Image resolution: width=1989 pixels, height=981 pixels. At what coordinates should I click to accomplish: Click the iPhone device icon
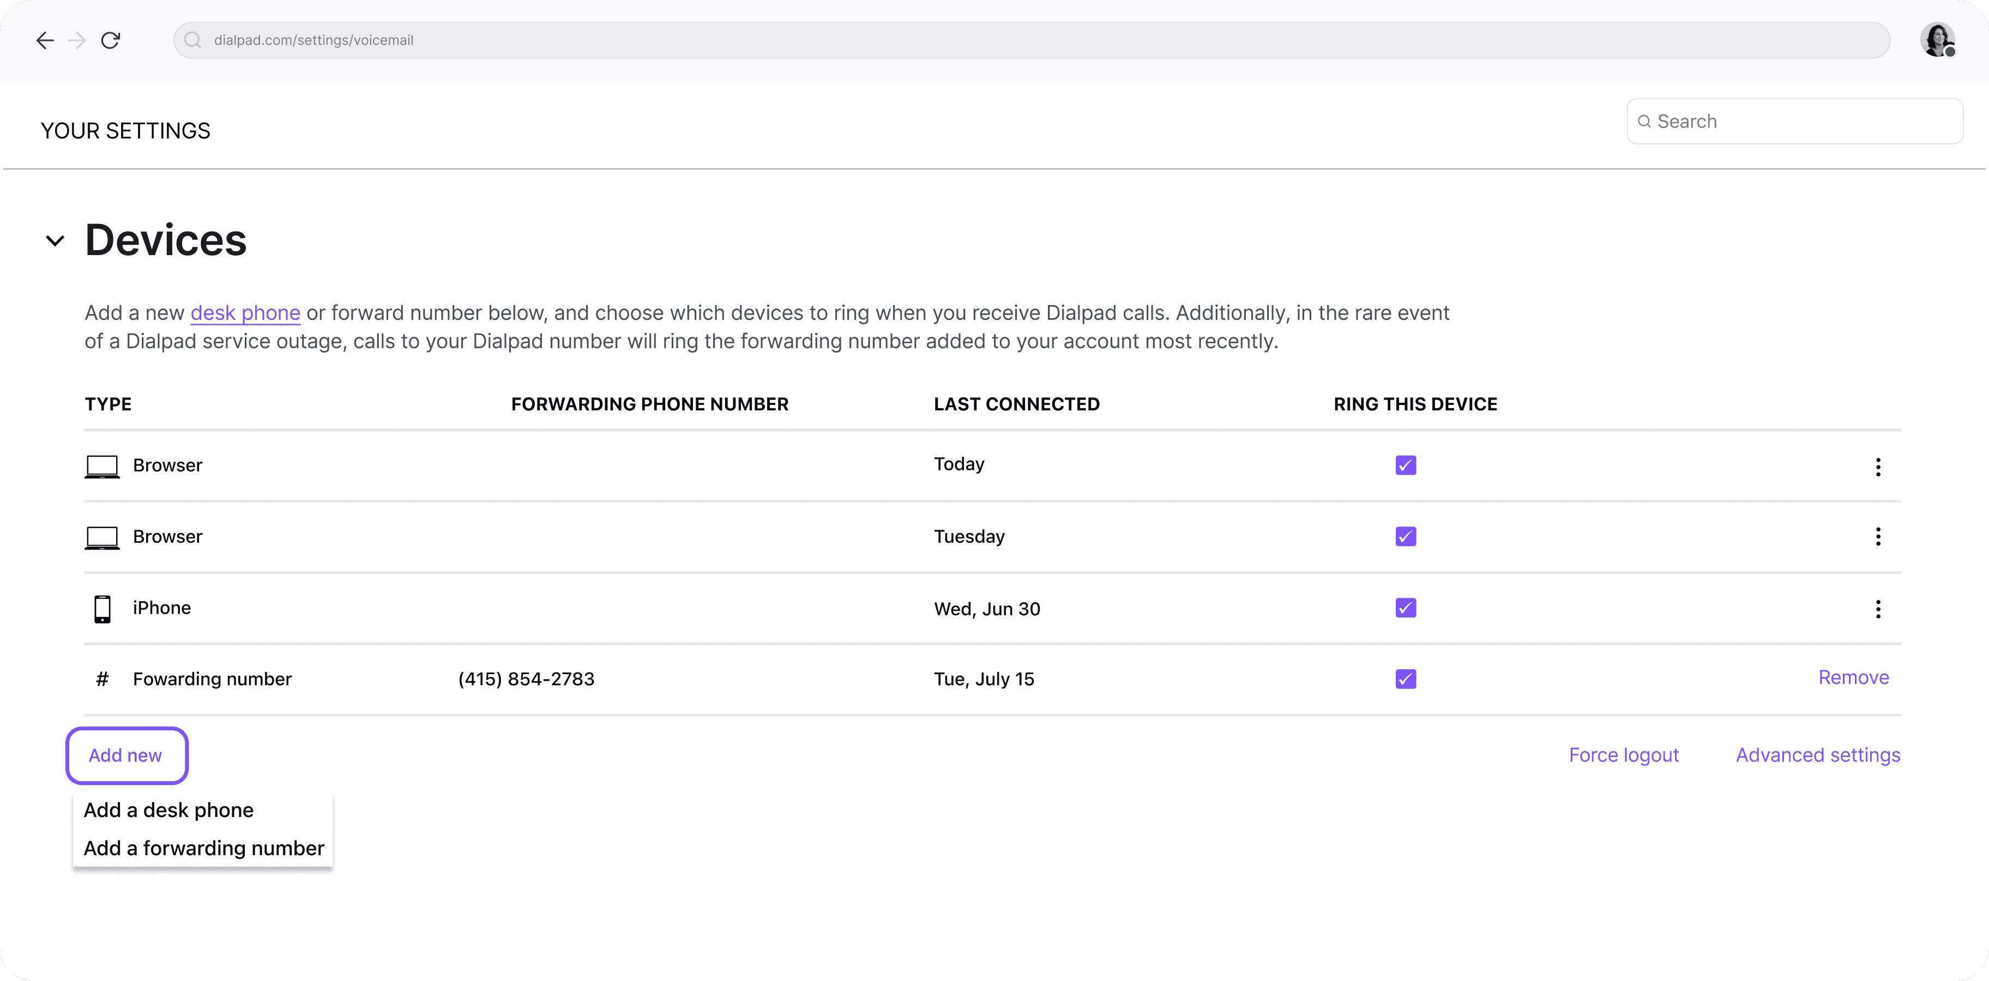point(100,608)
